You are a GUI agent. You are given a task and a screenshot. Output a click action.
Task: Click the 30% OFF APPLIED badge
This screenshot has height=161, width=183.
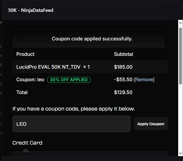click(x=69, y=80)
